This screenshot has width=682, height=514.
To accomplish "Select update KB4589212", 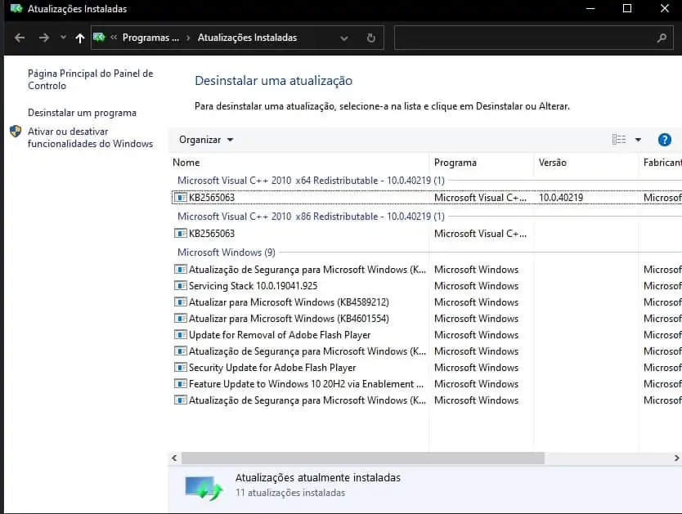I will tap(427, 302).
